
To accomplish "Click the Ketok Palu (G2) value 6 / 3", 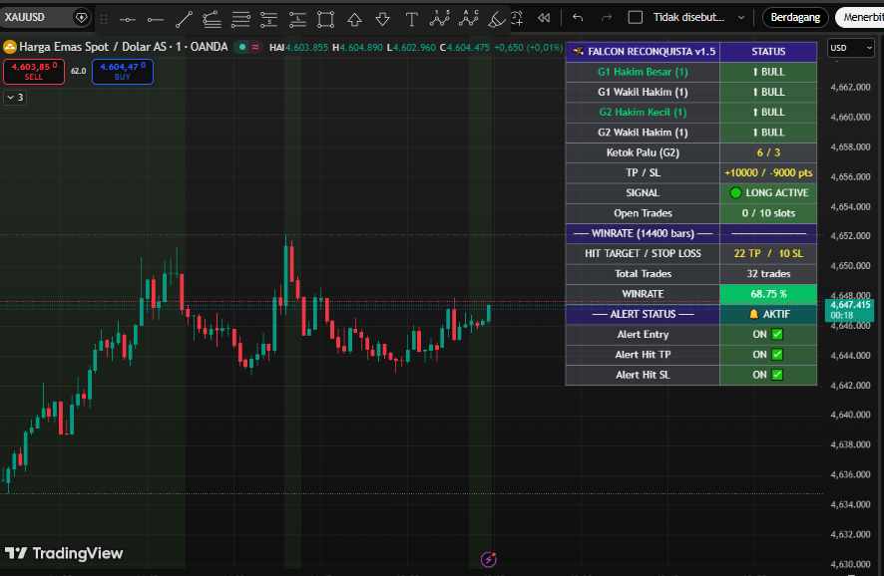I will (x=768, y=153).
